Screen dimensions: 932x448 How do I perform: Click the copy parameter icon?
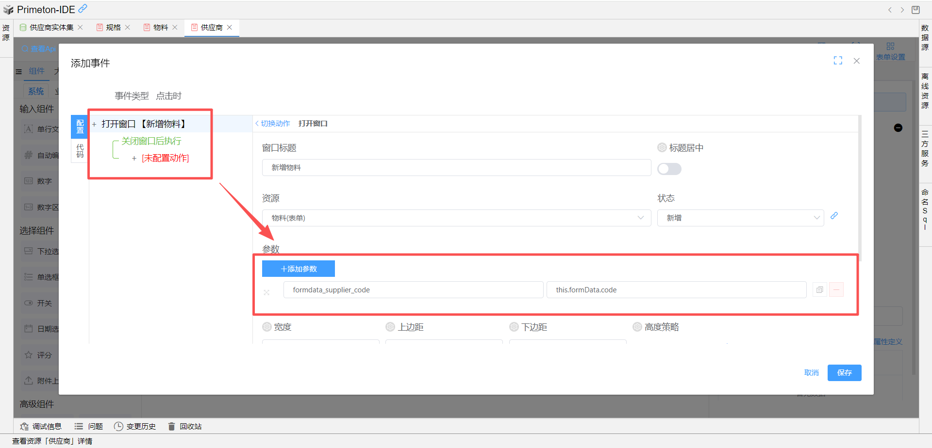coord(819,290)
